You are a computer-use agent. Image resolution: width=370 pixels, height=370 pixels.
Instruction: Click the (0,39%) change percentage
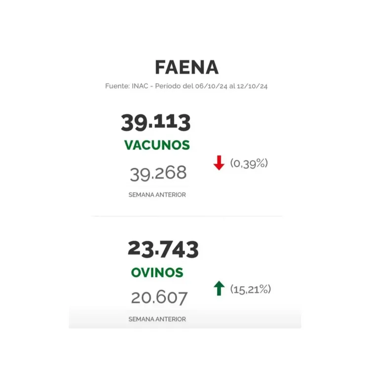[x=249, y=163]
